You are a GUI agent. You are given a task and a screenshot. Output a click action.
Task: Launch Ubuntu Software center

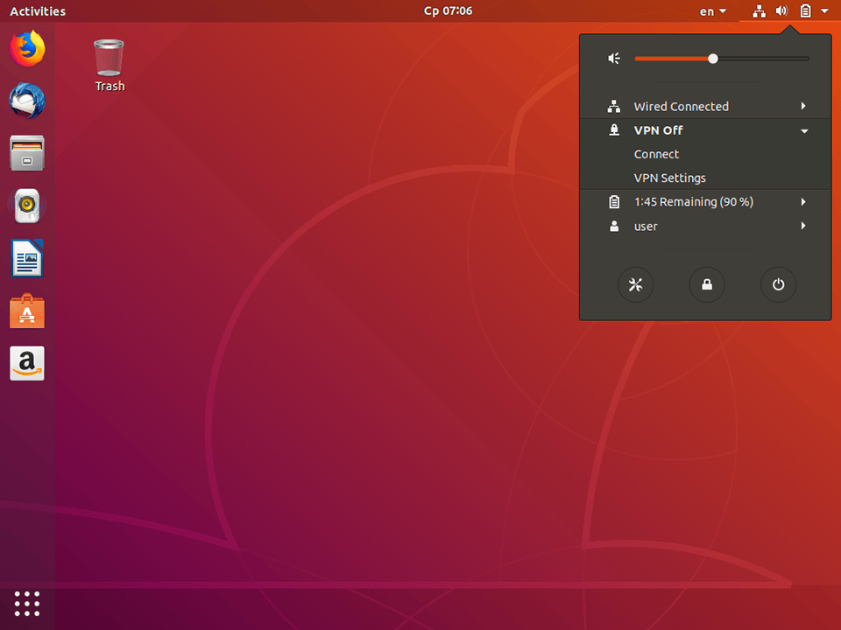click(27, 311)
